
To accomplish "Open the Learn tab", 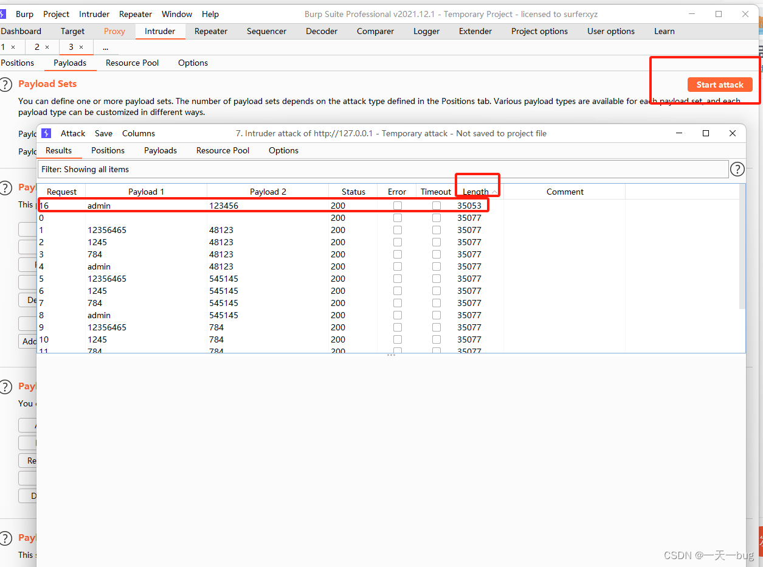I will click(x=664, y=31).
